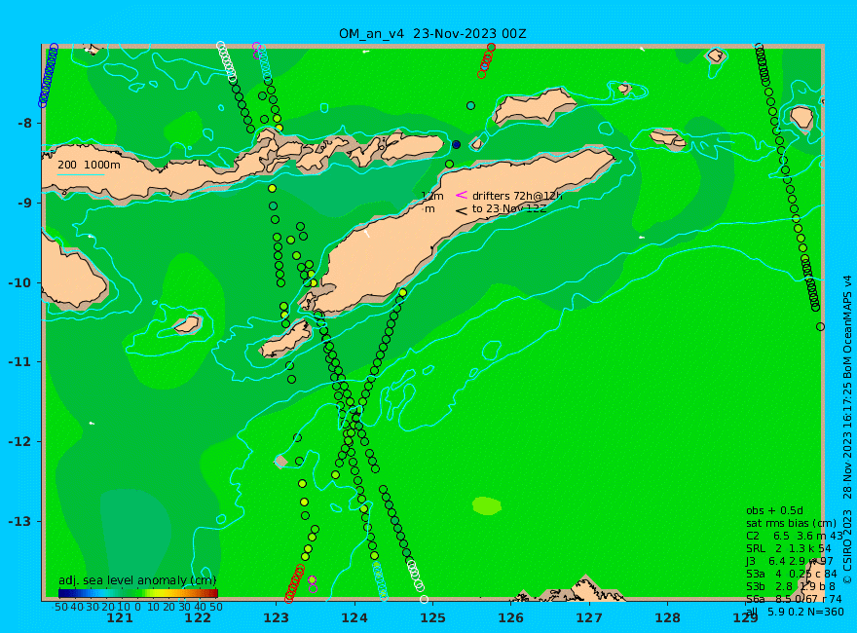The image size is (857, 633).
Task: Select the S3a satellite statistics row
Action: pyautogui.click(x=792, y=574)
